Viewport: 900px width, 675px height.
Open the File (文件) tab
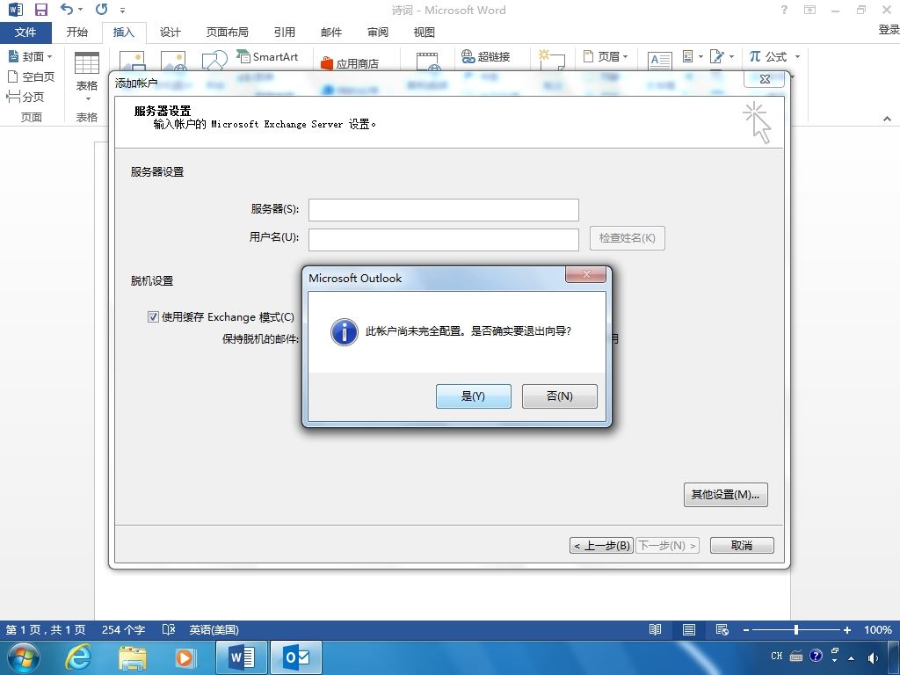[x=25, y=33]
